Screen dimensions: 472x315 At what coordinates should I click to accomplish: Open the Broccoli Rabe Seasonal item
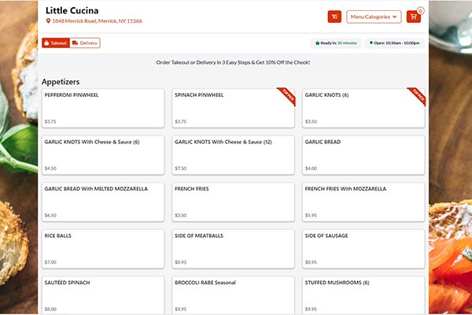[x=234, y=295]
